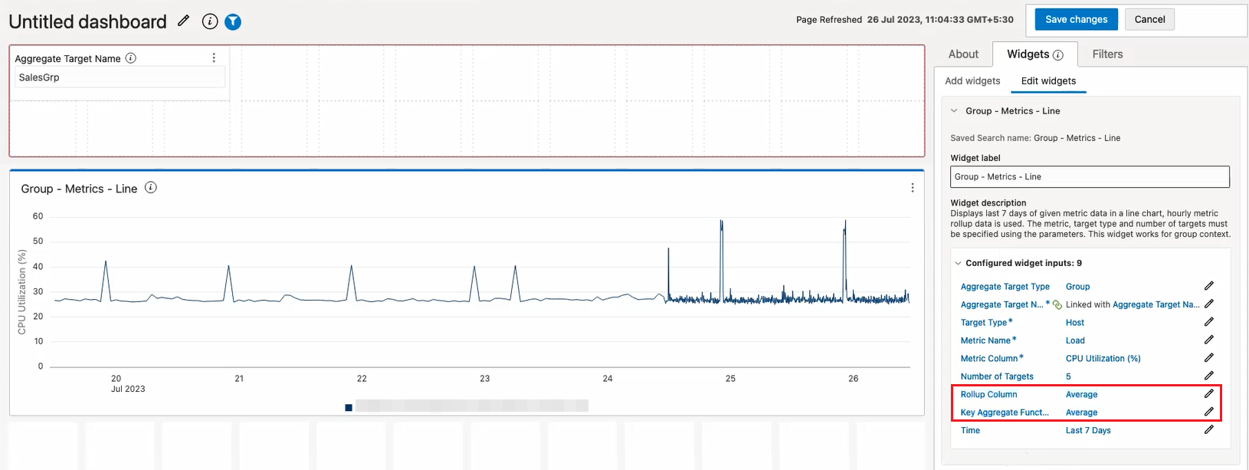
Task: Click the Save changes button
Action: 1076,20
